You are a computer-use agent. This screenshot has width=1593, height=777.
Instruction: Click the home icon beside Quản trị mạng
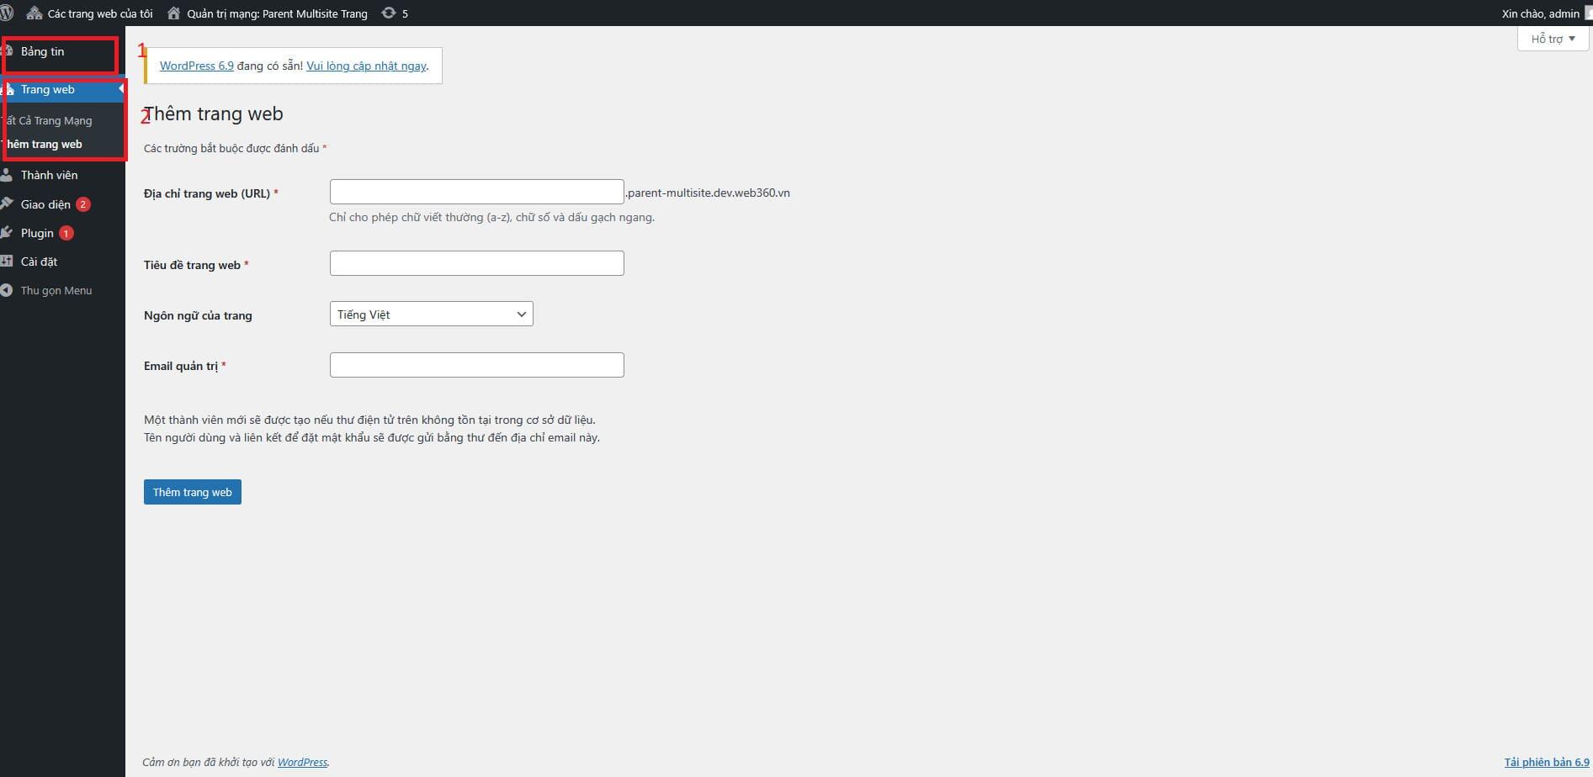pyautogui.click(x=174, y=13)
